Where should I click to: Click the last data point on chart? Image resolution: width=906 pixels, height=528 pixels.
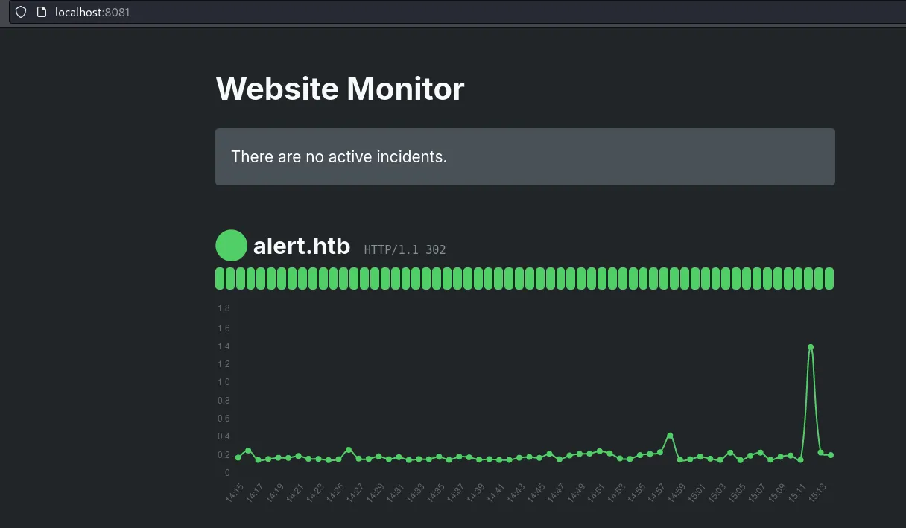[830, 455]
